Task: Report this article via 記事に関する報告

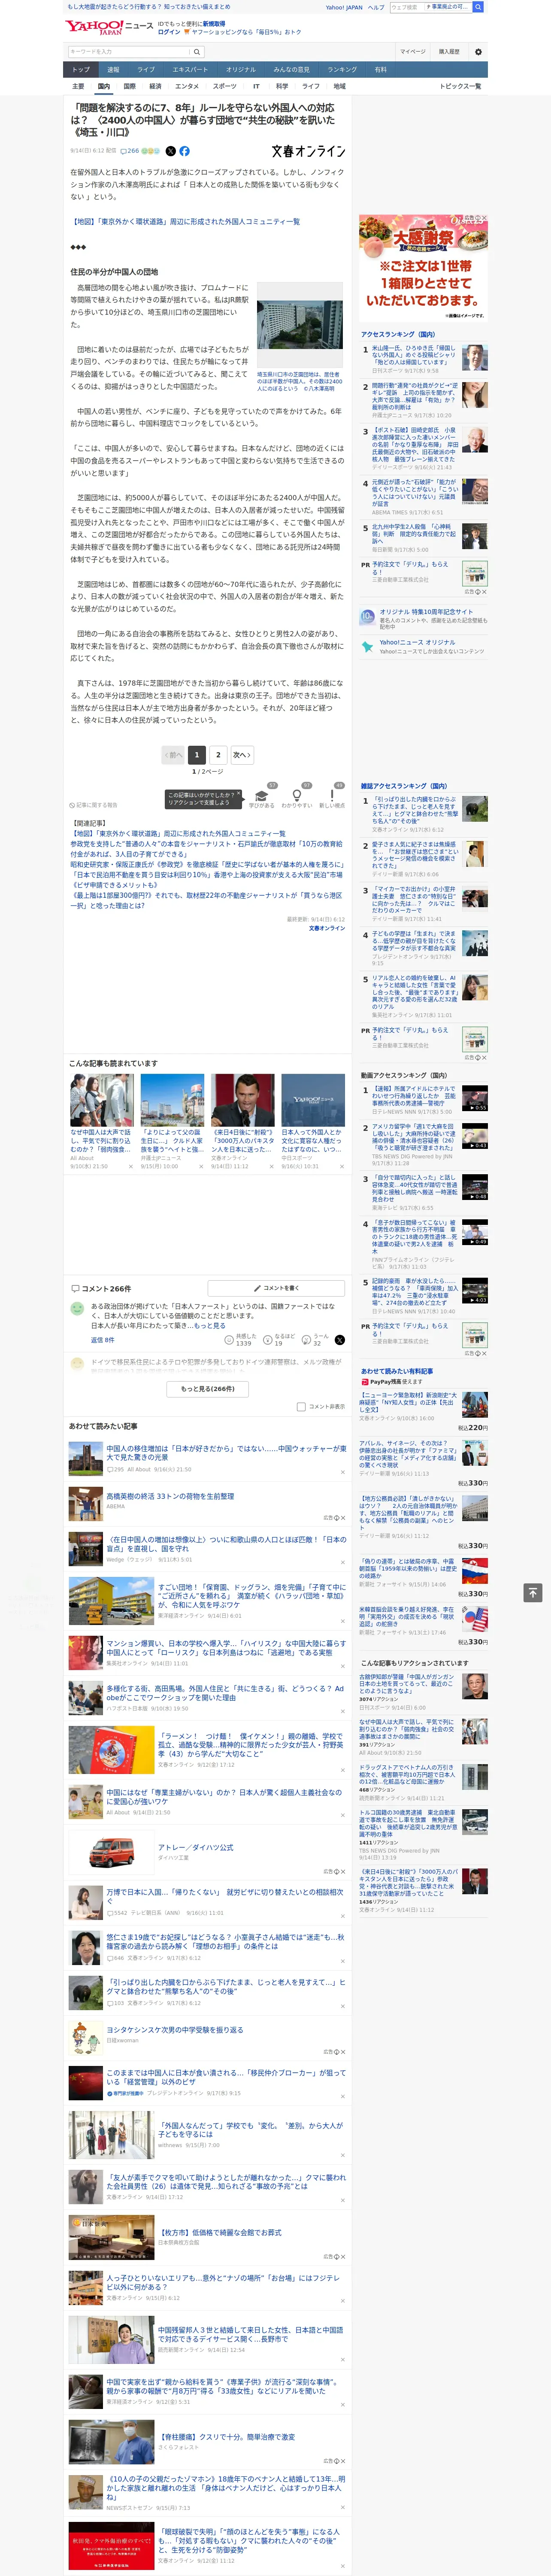Action: [x=94, y=805]
